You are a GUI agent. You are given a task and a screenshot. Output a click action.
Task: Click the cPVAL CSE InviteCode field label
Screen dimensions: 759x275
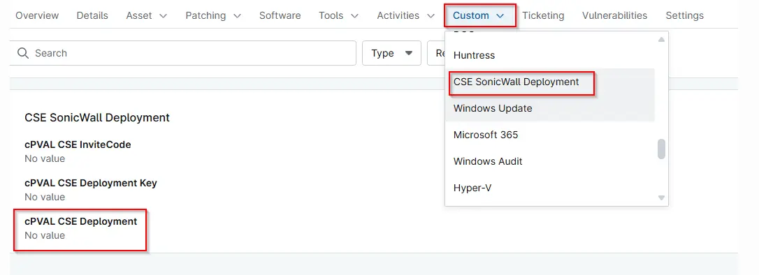tap(78, 144)
